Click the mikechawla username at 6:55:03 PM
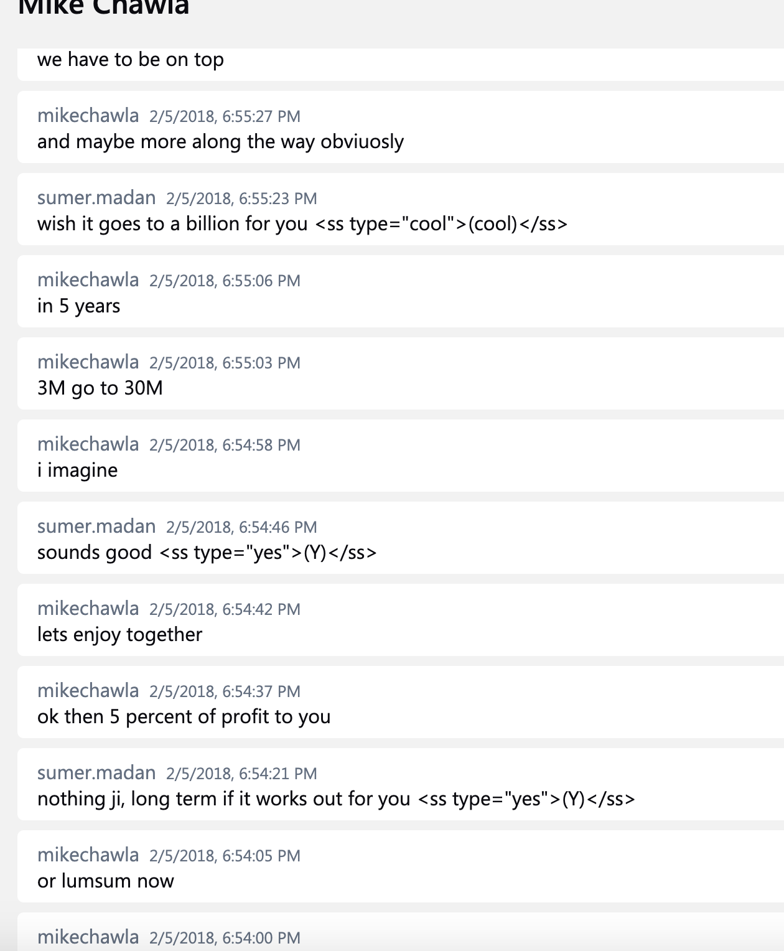Screen dimensions: 784x951 pos(88,362)
